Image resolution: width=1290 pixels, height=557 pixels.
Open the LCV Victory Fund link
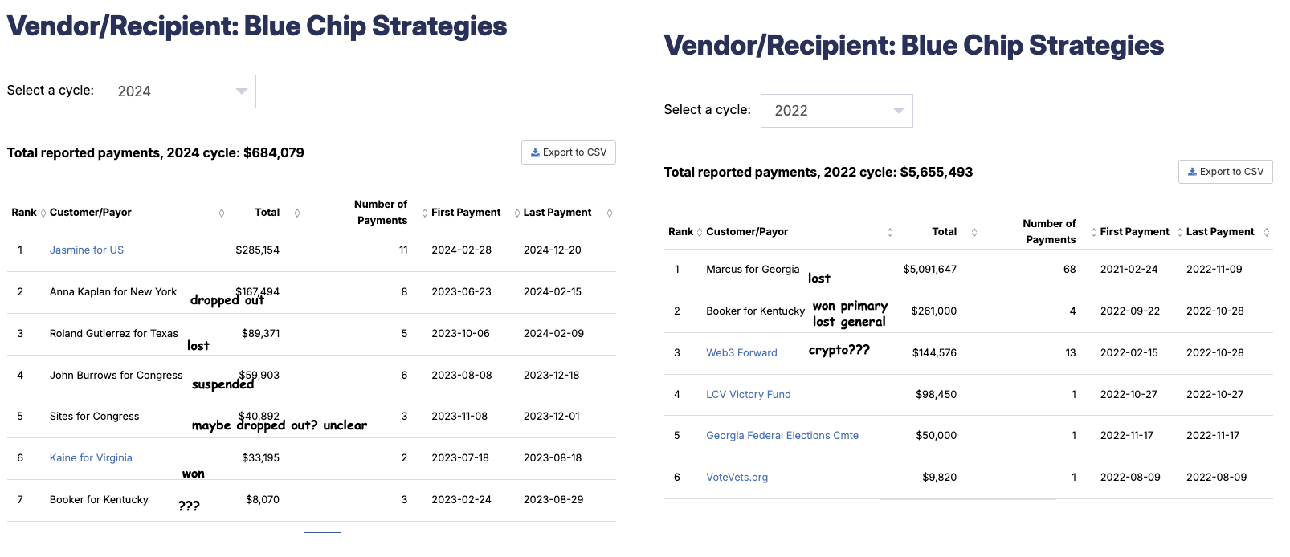(x=748, y=395)
